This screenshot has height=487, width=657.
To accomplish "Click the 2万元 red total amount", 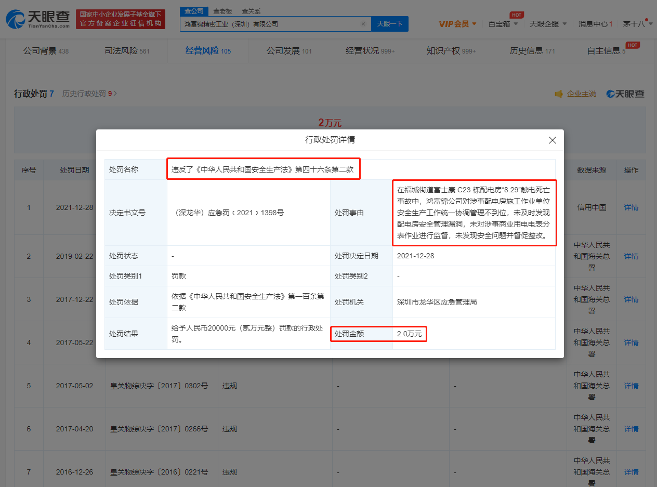I will tap(330, 123).
